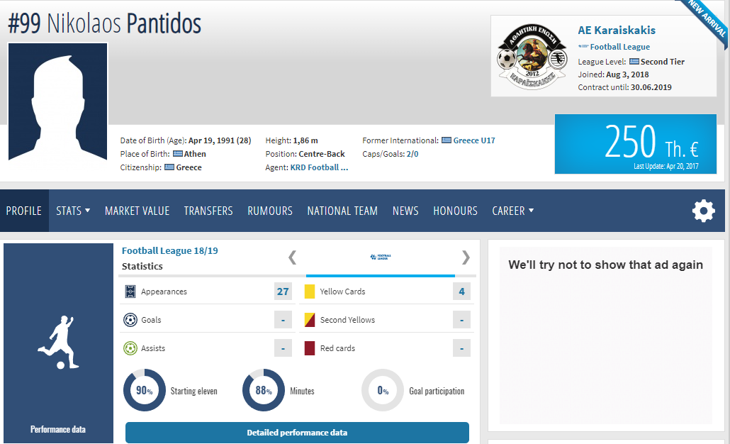Click the AE Karaiskakis club crest
Image resolution: width=730 pixels, height=444 pixels.
532,56
